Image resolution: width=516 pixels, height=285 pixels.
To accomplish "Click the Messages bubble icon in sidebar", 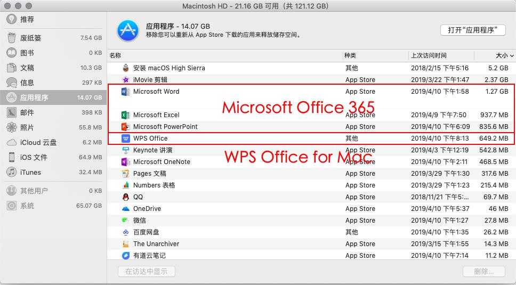I will pyautogui.click(x=12, y=83).
